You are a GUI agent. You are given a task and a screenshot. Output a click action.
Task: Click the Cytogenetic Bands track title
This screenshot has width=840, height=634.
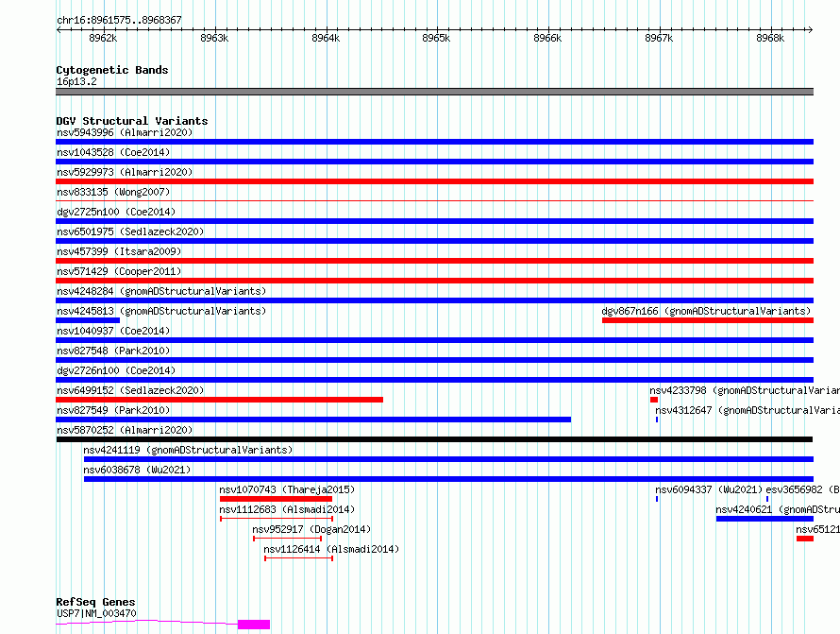click(x=112, y=70)
